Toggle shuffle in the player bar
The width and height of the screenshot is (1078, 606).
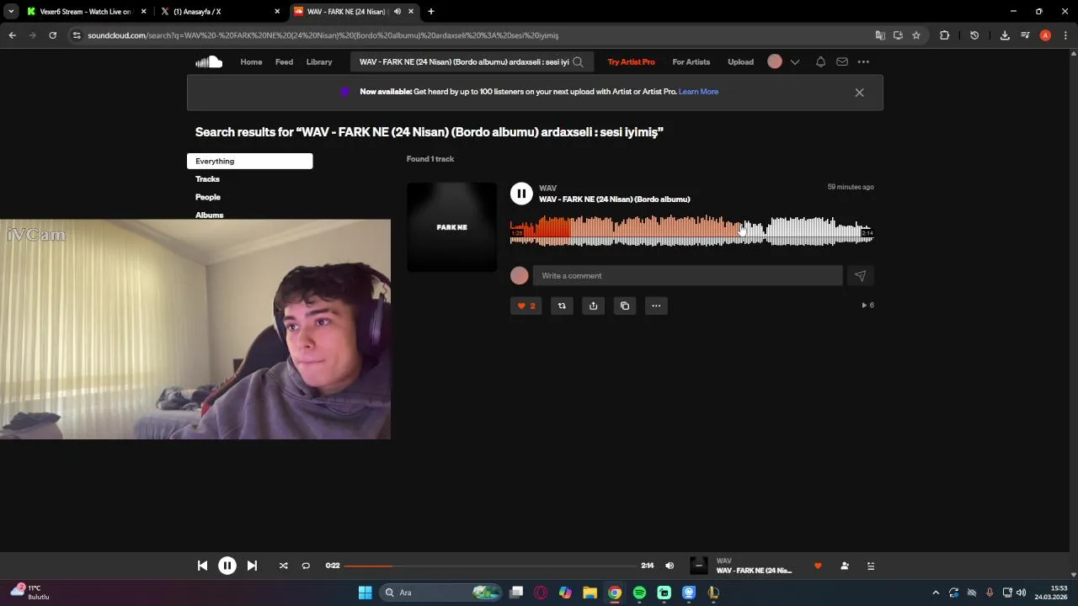[283, 566]
